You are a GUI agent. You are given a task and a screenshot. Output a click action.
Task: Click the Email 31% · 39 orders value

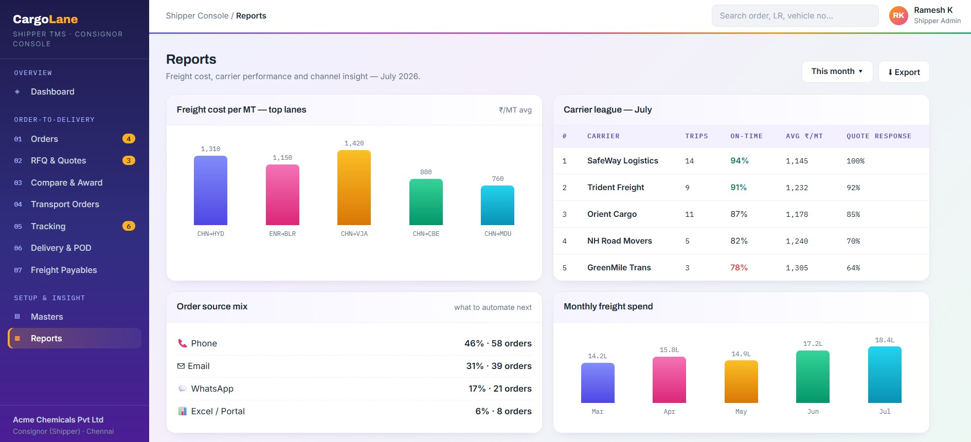point(499,366)
